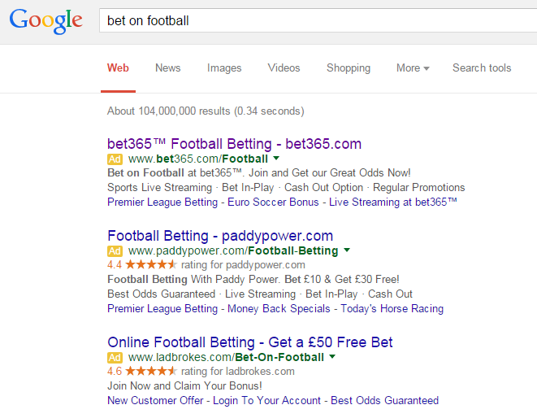Image resolution: width=537 pixels, height=418 pixels.
Task: Open 'Online Football Betting - Get a £50 Free Bet'
Action: tap(250, 342)
